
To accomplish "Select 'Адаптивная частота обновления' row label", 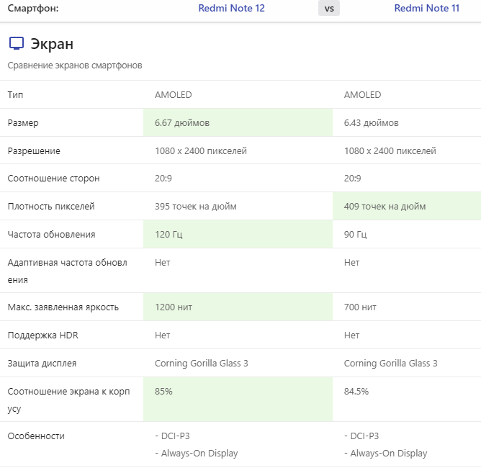I will [x=67, y=271].
